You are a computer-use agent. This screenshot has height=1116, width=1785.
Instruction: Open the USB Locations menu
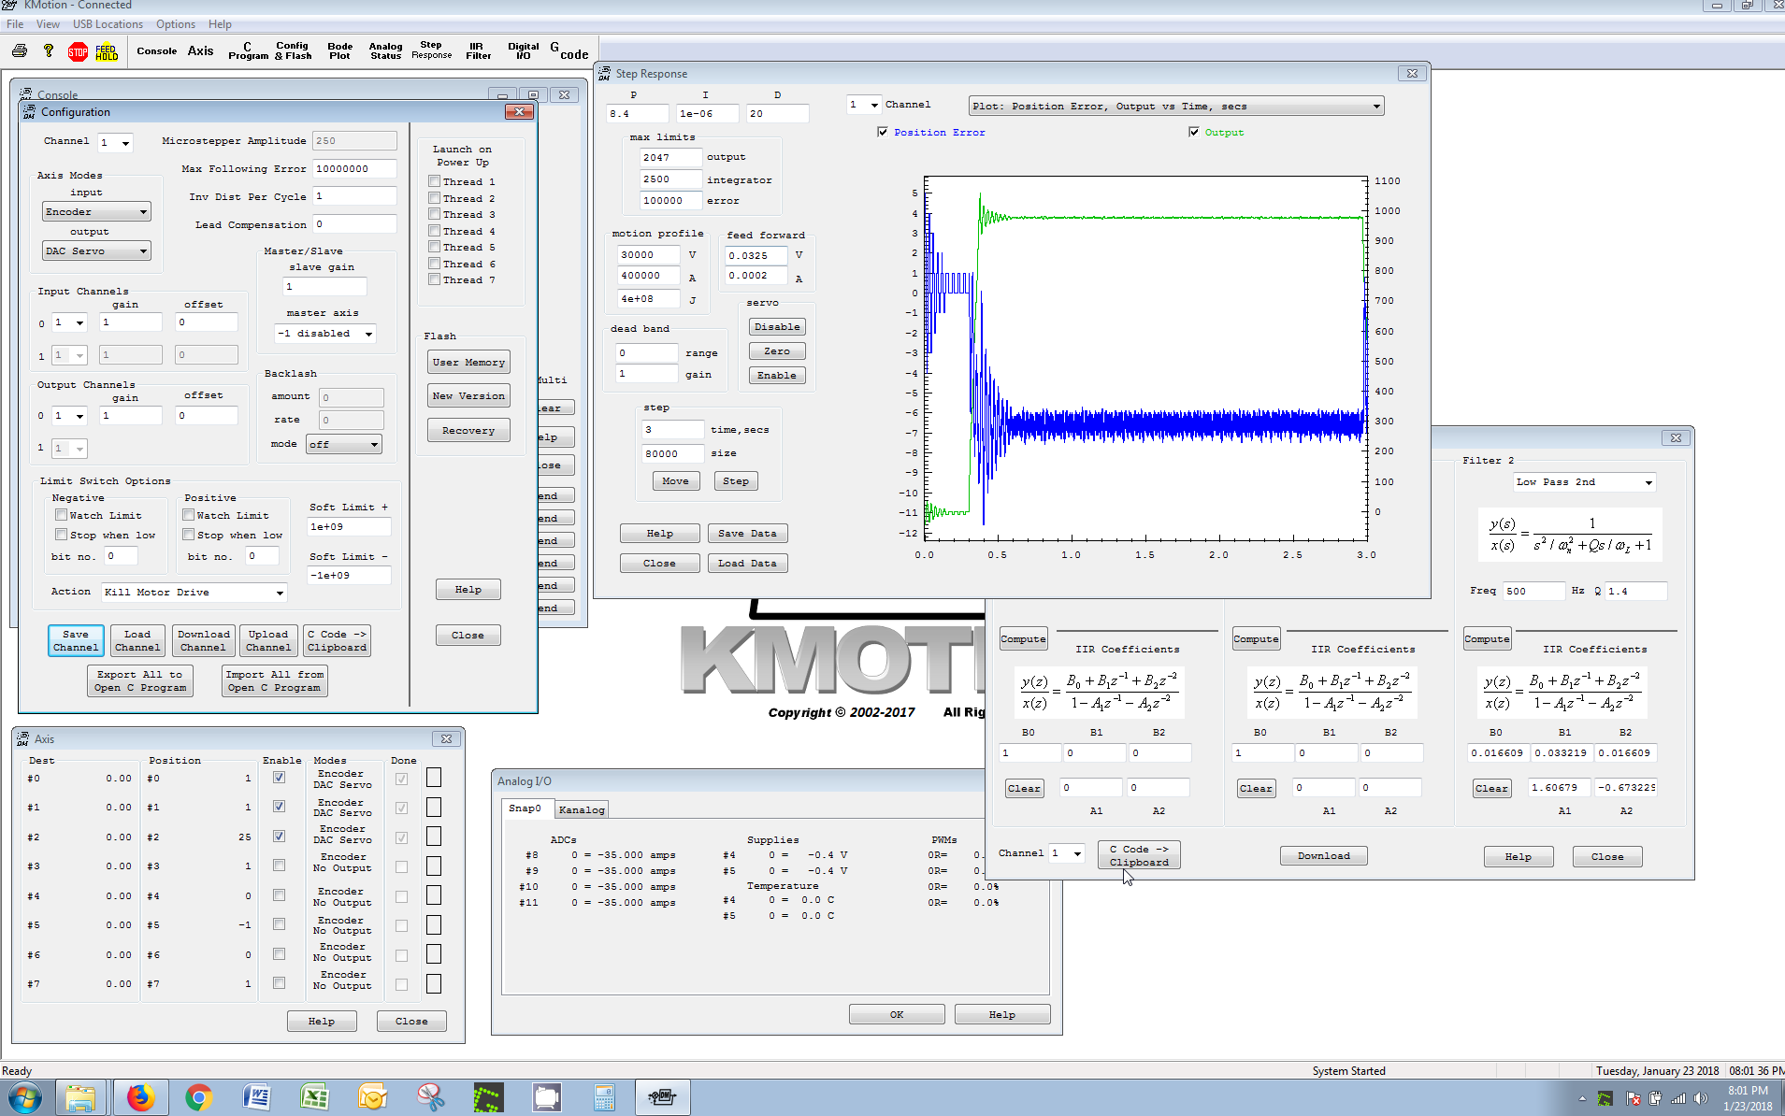[x=108, y=24]
